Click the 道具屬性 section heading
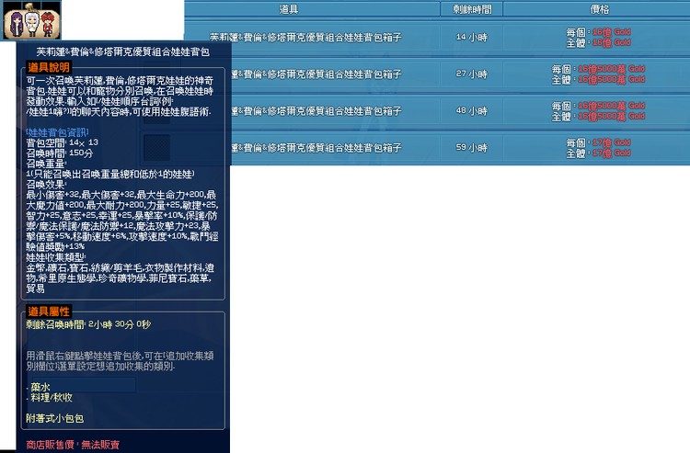Viewport: 690px width, 453px height. coord(49,311)
